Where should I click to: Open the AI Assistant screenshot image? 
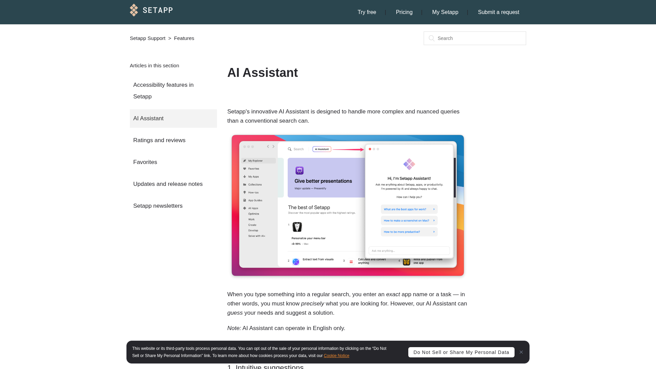tap(347, 205)
